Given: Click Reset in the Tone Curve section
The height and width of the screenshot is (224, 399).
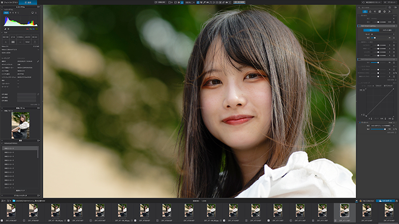Looking at the screenshot, I should click(x=379, y=86).
